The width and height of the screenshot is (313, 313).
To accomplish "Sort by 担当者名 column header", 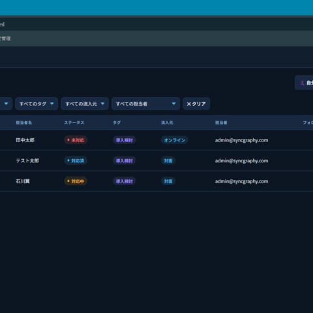I will (x=24, y=123).
